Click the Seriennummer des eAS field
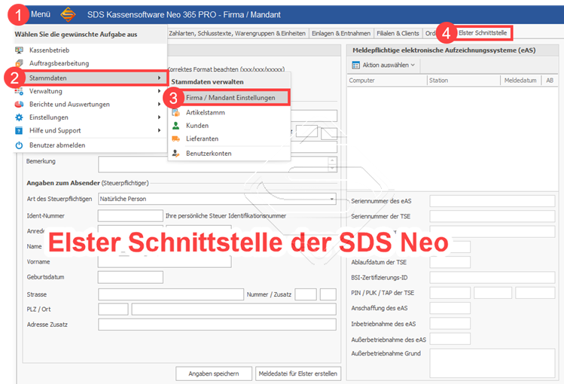Screen dimensions: 564x384 coord(492,201)
